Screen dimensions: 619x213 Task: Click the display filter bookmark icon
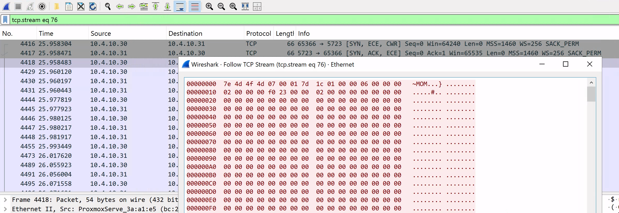5,20
